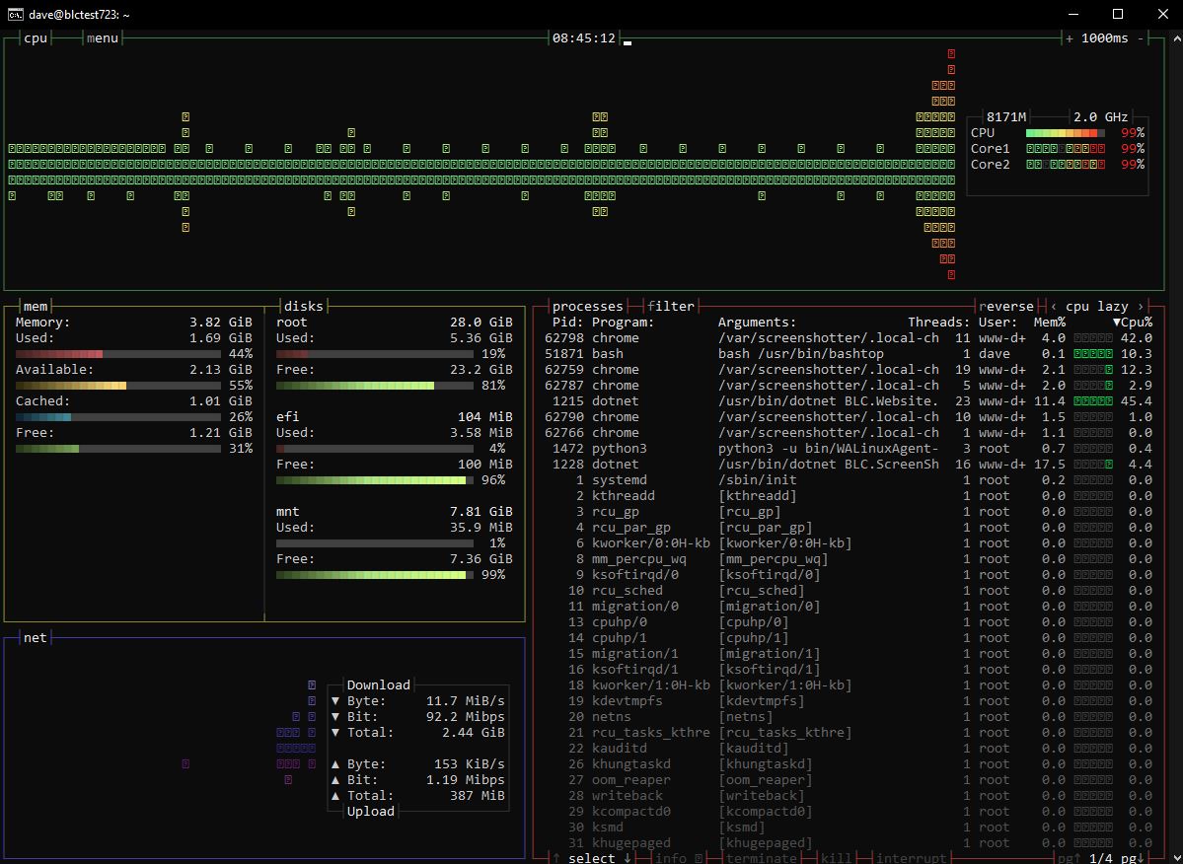Click the kill option
This screenshot has height=864, width=1183.
pyautogui.click(x=836, y=858)
